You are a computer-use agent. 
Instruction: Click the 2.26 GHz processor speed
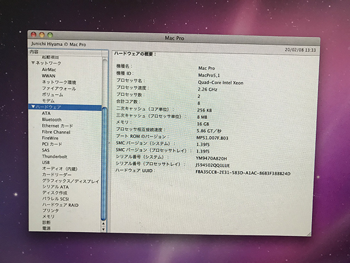tap(207, 89)
